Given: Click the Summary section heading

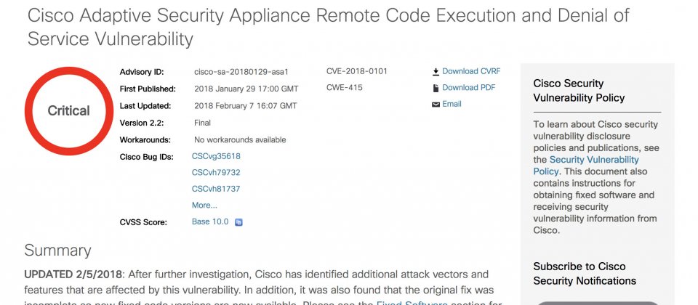Looking at the screenshot, I should [x=58, y=251].
